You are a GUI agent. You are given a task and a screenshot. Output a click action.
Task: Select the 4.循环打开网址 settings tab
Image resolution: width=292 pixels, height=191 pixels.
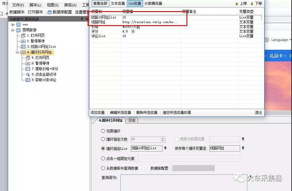coord(111,121)
